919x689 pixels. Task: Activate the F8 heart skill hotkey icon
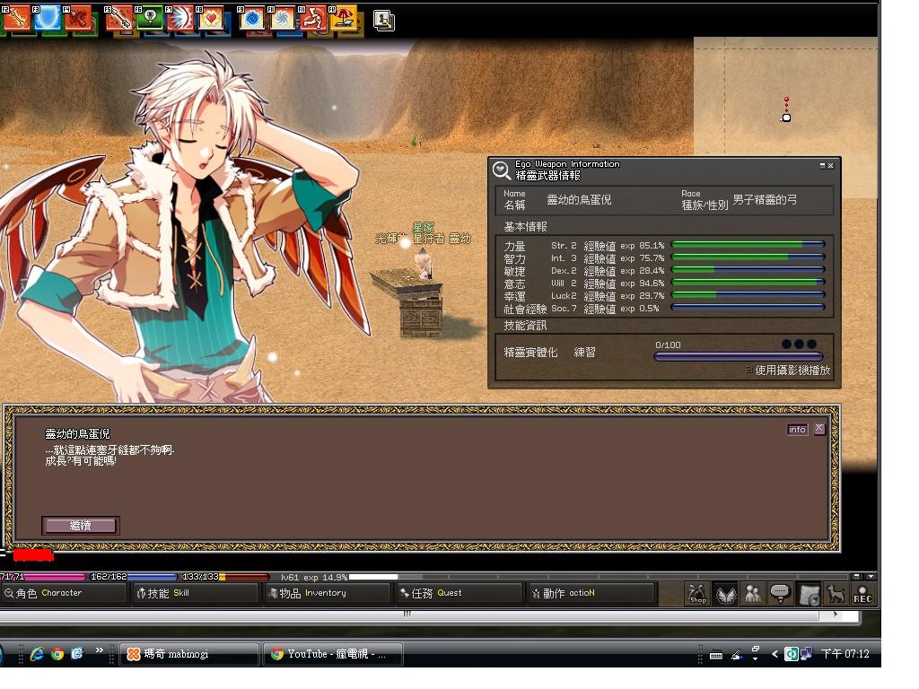[210, 17]
